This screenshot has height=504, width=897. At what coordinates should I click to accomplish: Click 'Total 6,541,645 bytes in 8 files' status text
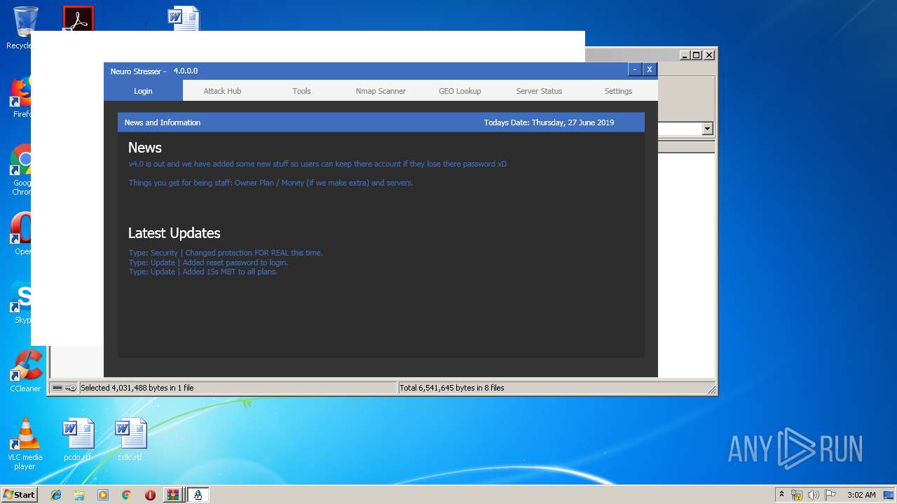(x=452, y=388)
